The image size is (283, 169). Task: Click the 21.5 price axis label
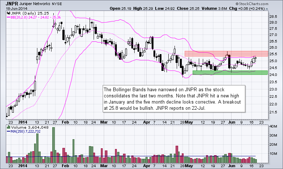tap(273, 112)
